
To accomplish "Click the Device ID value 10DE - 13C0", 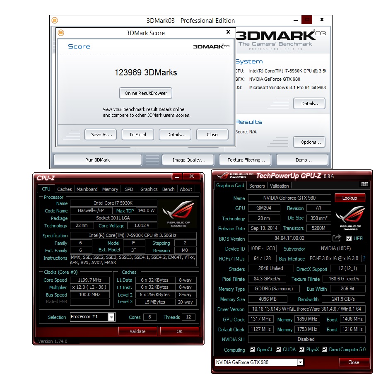I will click(263, 249).
